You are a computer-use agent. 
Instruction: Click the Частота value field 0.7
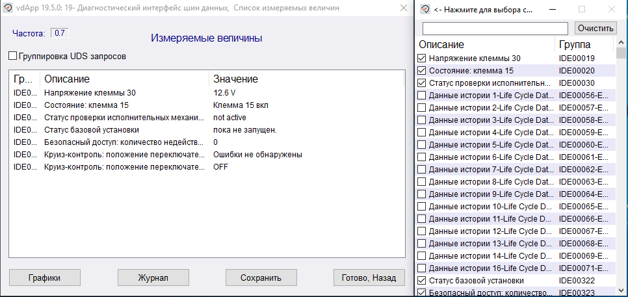[60, 33]
